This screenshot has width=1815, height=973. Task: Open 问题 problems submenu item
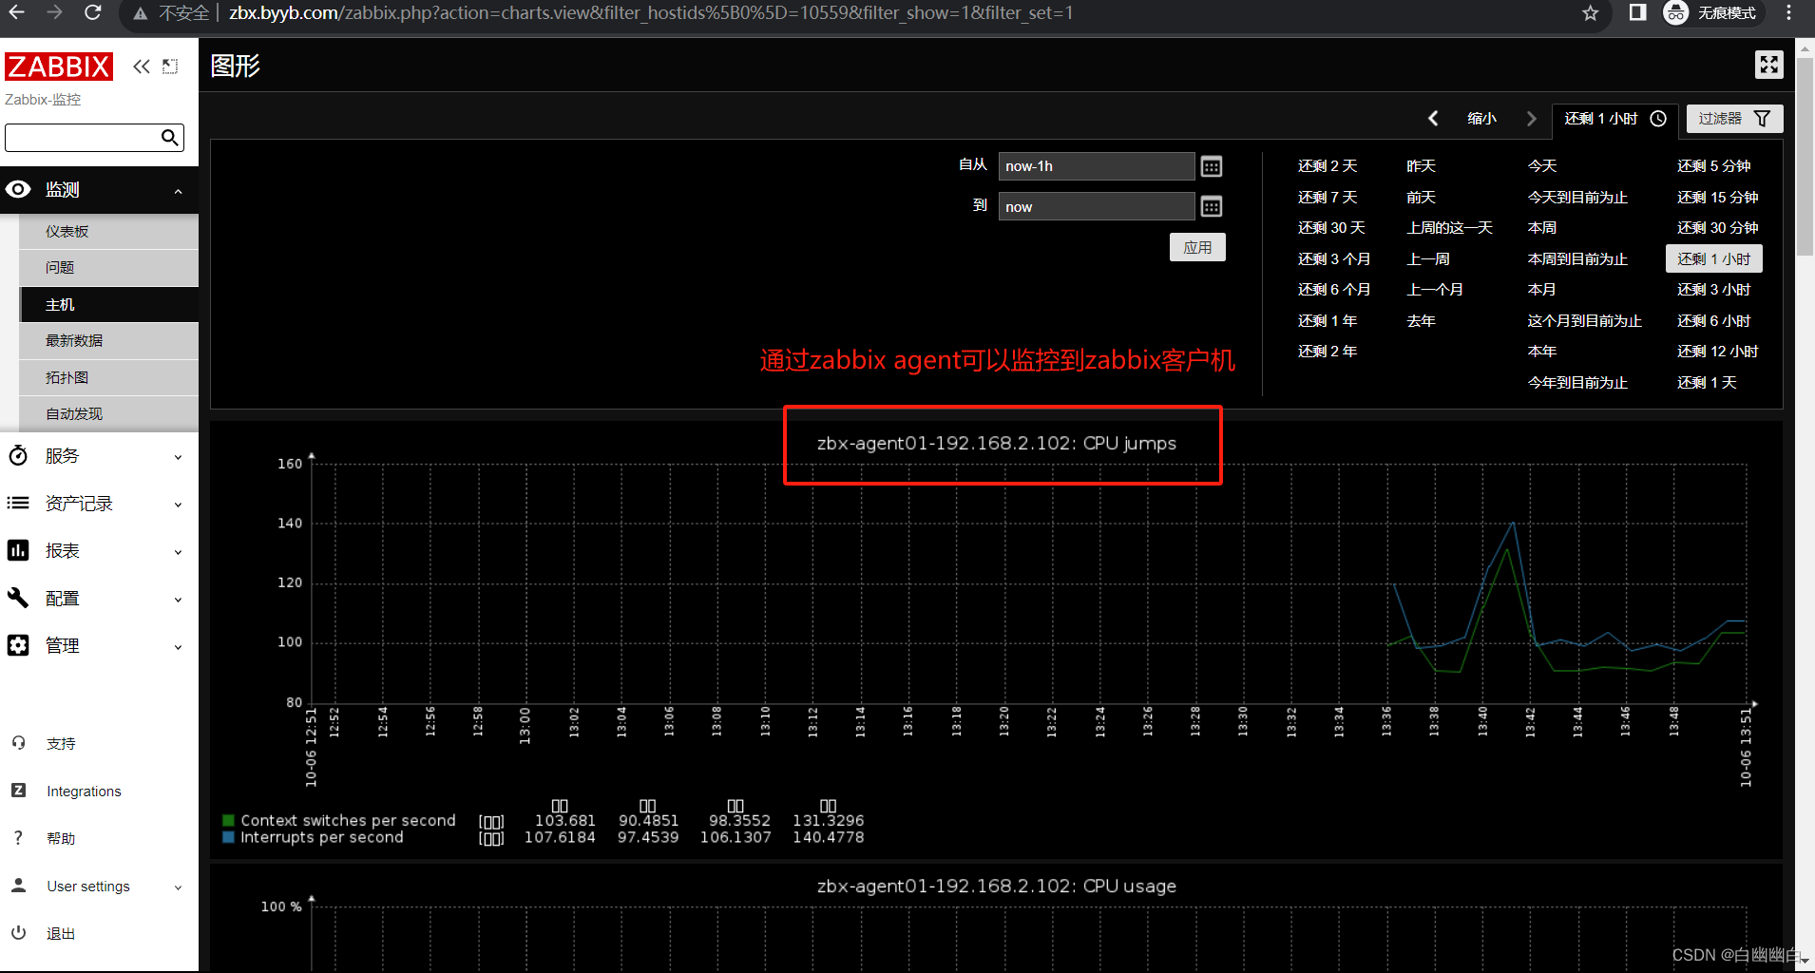[x=108, y=268]
